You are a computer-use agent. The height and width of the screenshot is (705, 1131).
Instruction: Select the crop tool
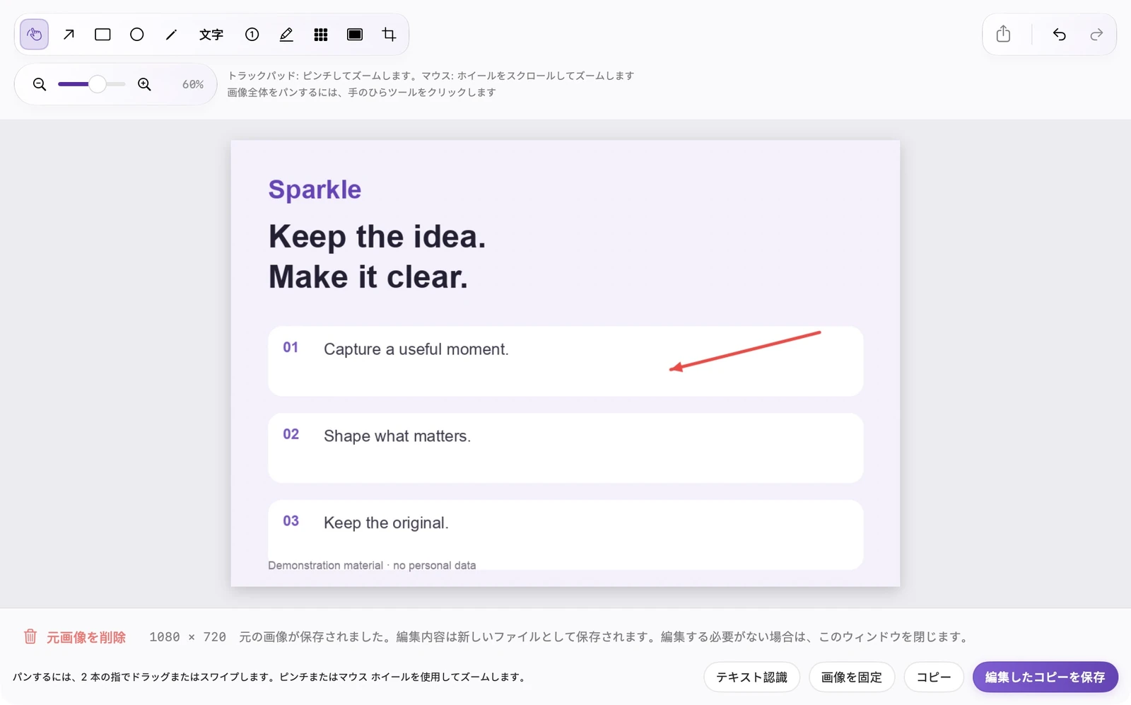389,35
